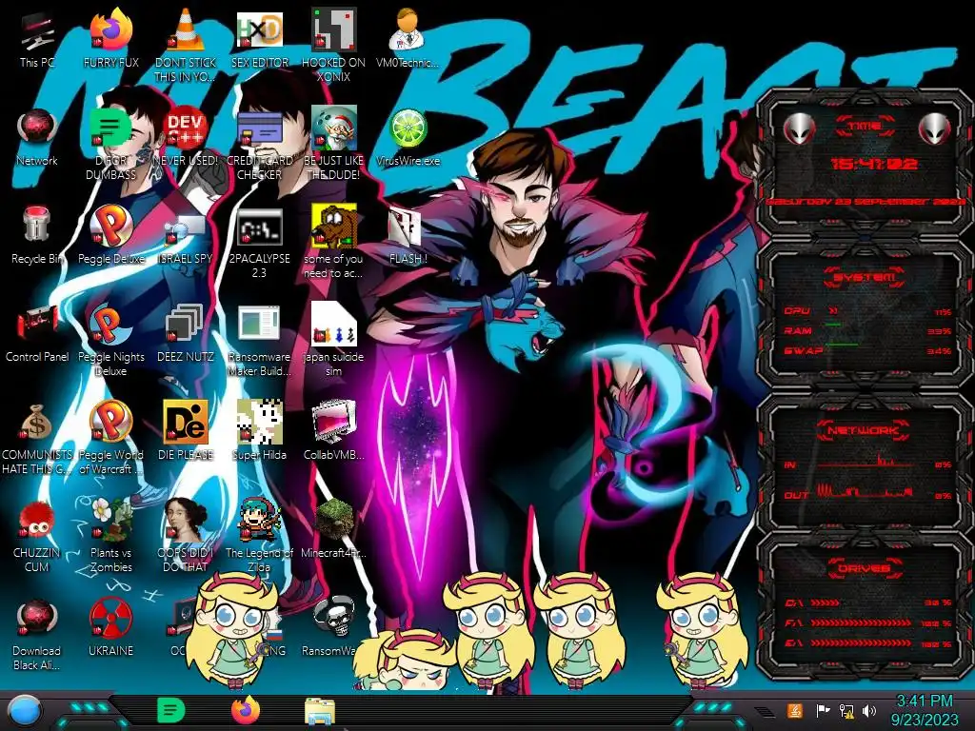
Task: Open the green chat app on taskbar
Action: 170,710
